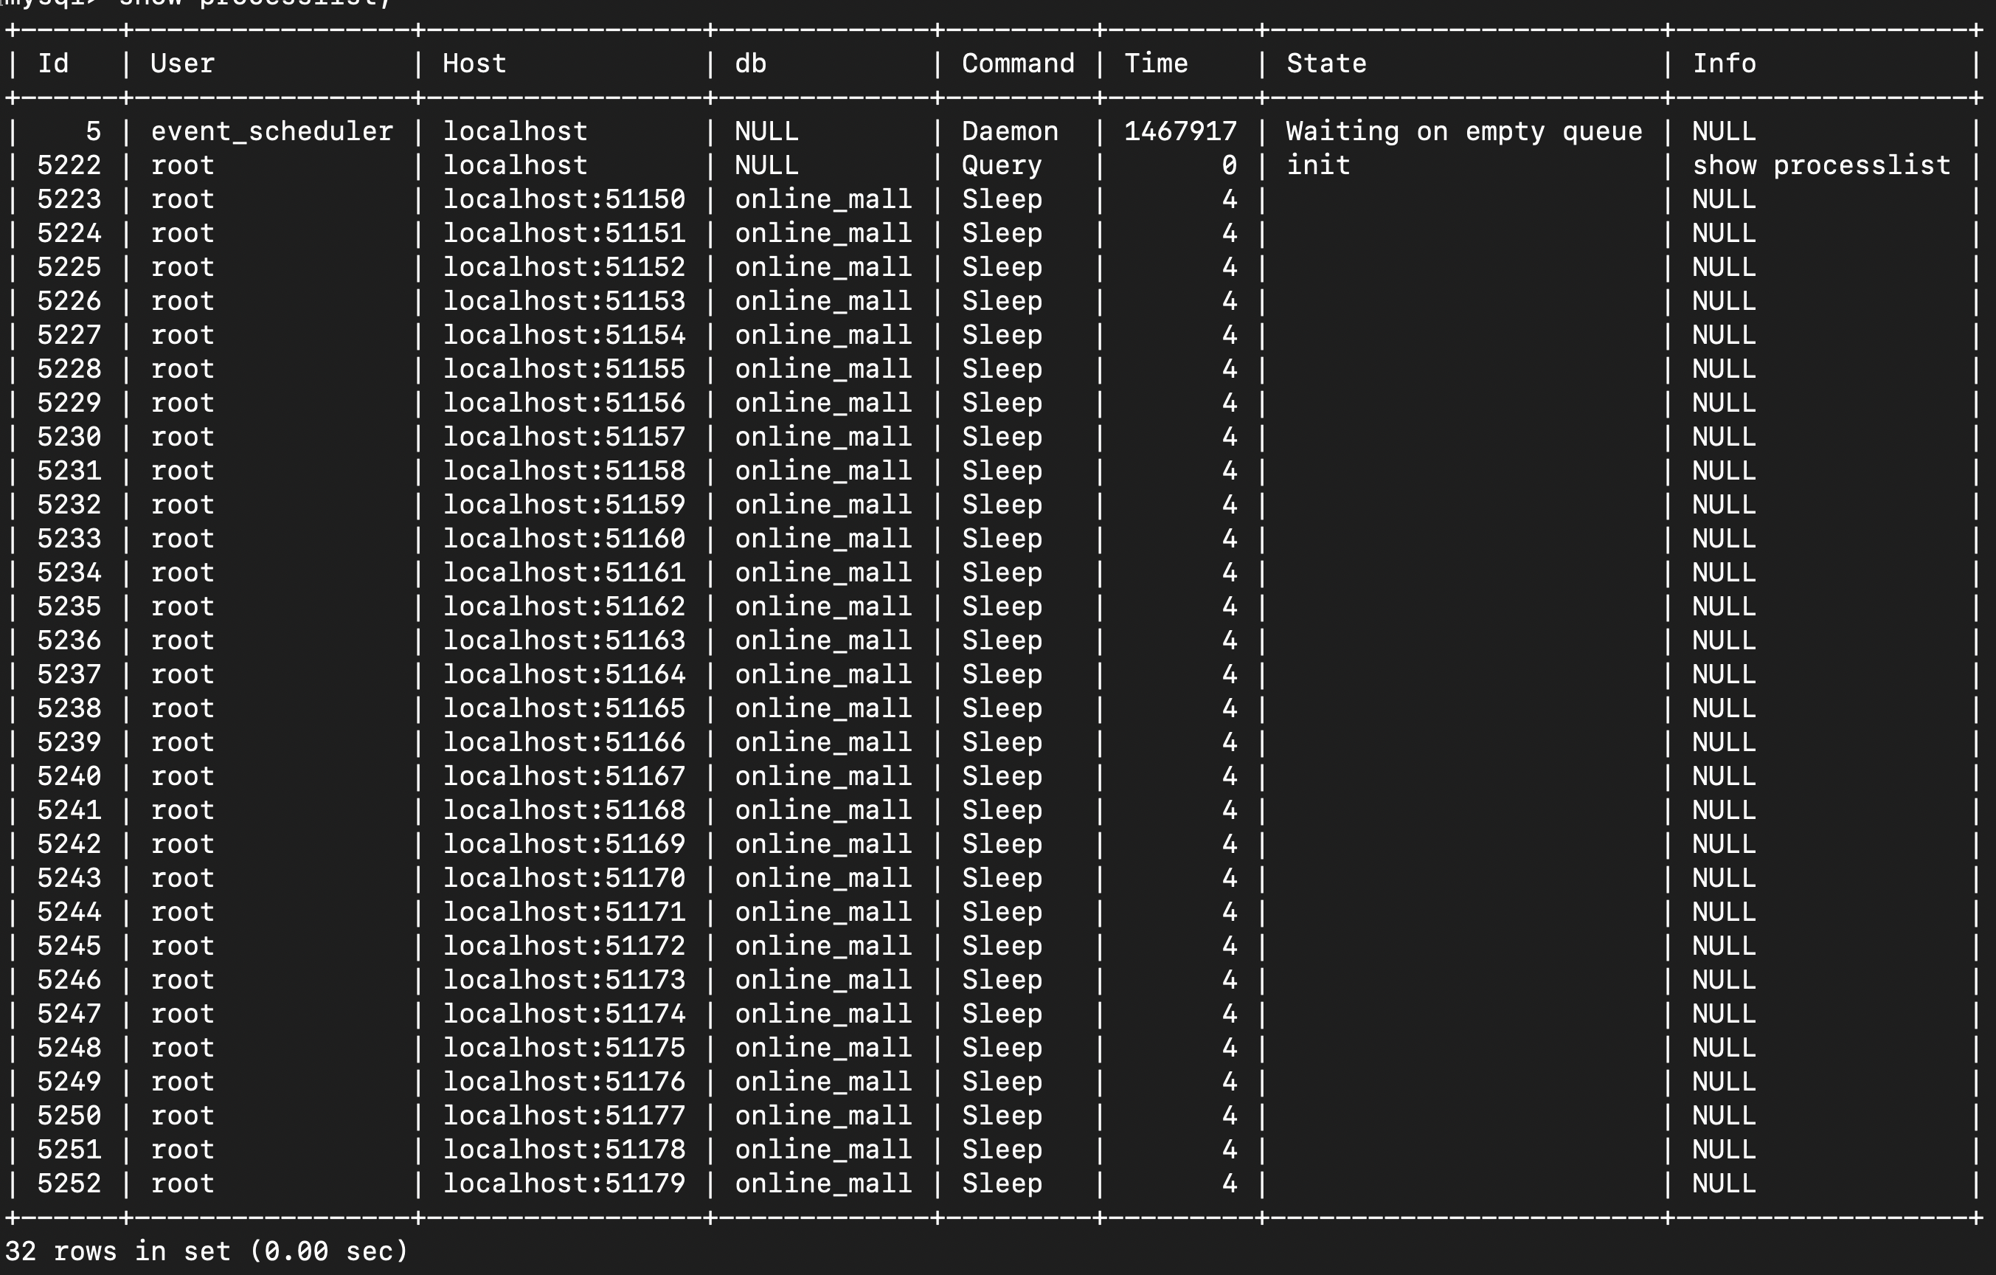
Task: Click the '32 rows in set' summary
Action: point(206,1252)
